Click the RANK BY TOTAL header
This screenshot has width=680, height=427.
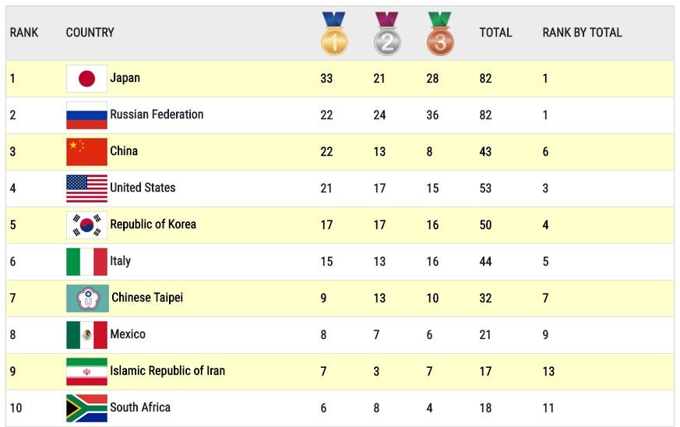582,33
